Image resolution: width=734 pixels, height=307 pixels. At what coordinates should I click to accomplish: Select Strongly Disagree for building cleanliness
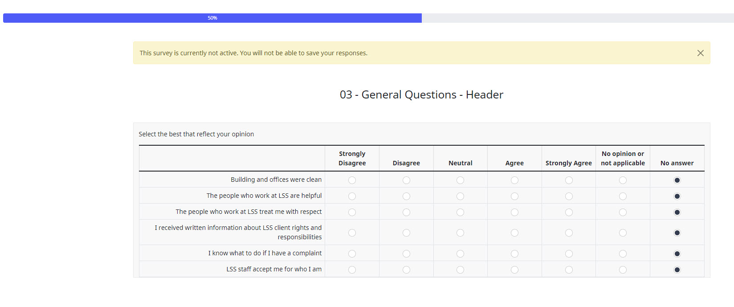tap(352, 180)
